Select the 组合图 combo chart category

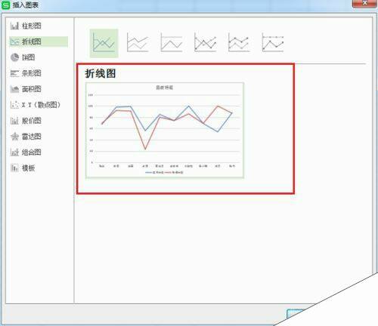point(26,152)
